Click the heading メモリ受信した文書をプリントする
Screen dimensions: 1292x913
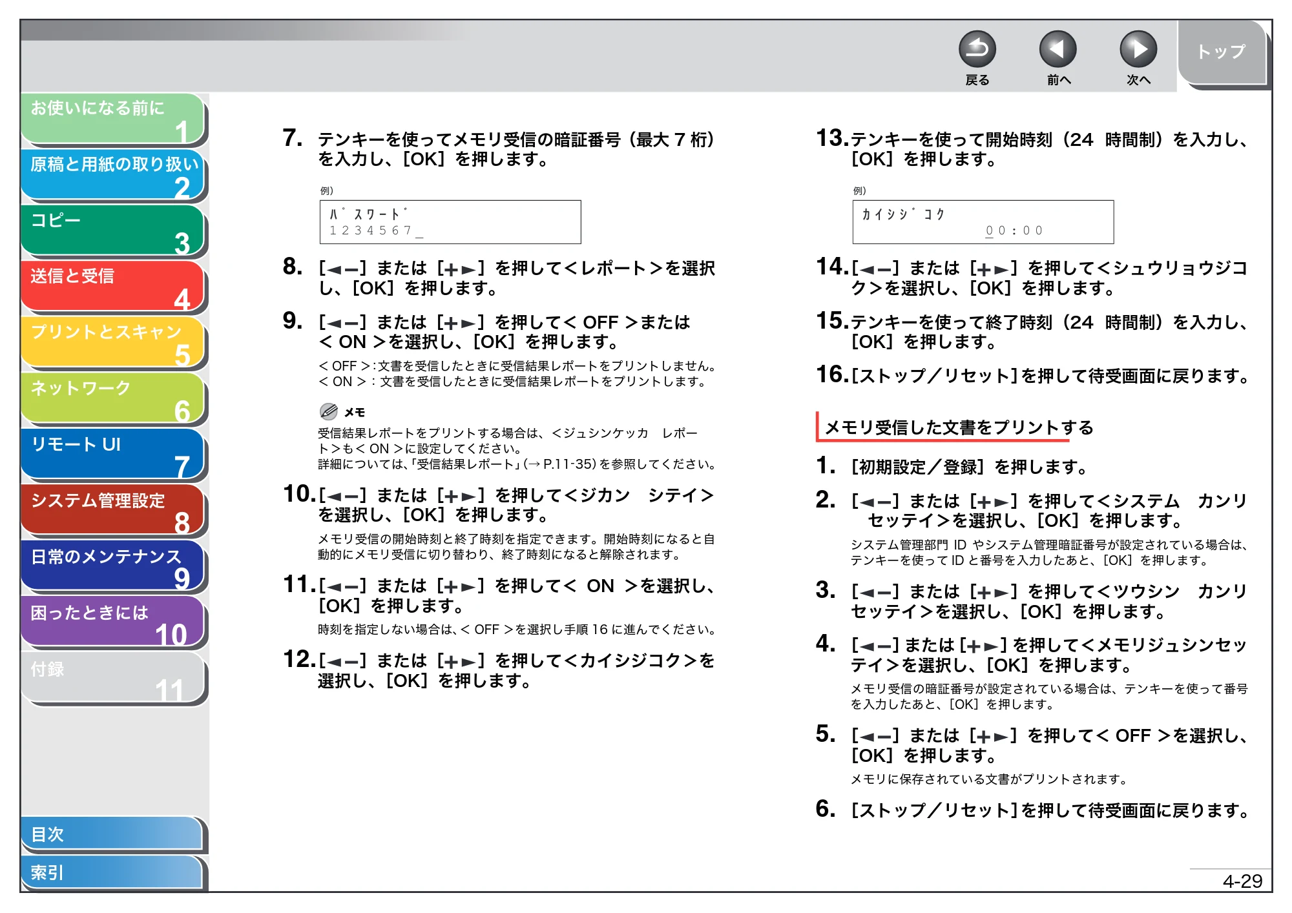(x=959, y=427)
